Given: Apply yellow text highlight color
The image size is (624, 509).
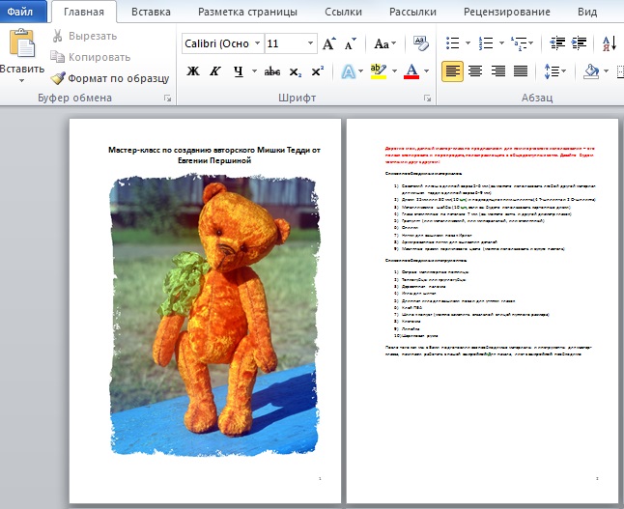Looking at the screenshot, I should pyautogui.click(x=378, y=71).
